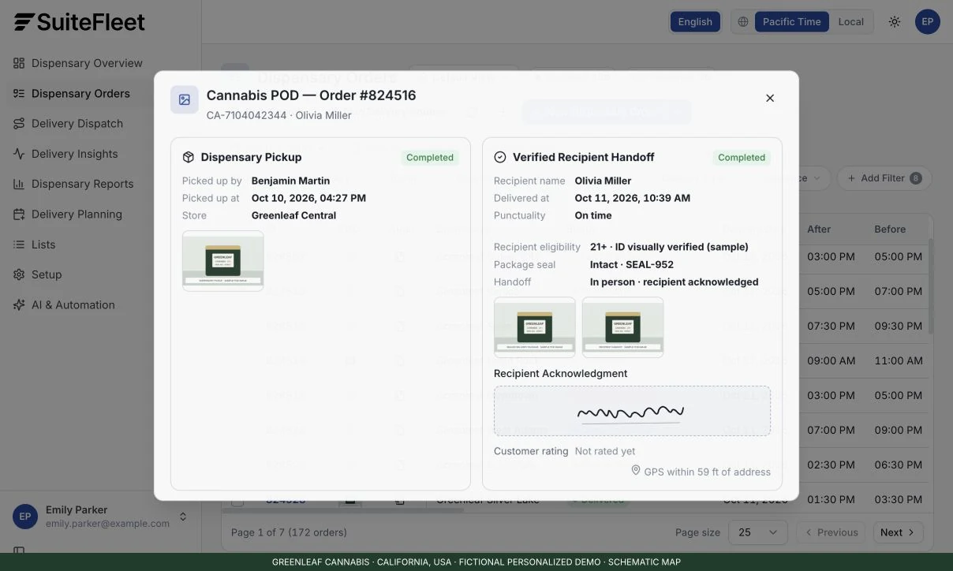
Task: Open Page size 25 dropdown
Action: [757, 532]
